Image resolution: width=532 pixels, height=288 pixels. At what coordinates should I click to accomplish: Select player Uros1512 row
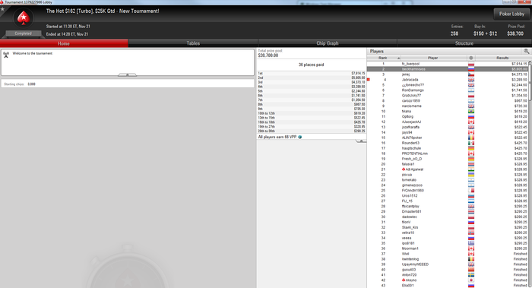point(448,196)
